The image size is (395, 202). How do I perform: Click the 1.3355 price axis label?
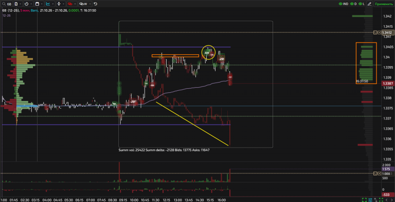[x=388, y=149]
